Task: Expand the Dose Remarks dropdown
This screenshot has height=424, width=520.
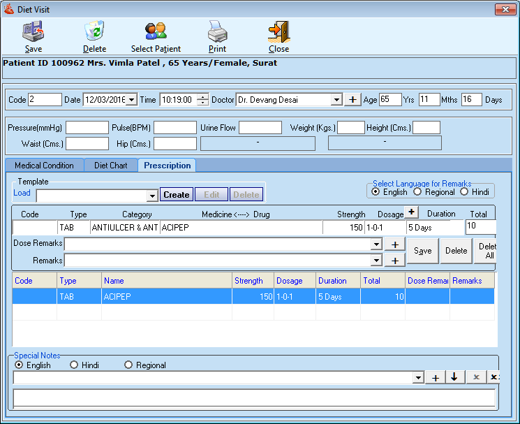Action: coord(376,244)
